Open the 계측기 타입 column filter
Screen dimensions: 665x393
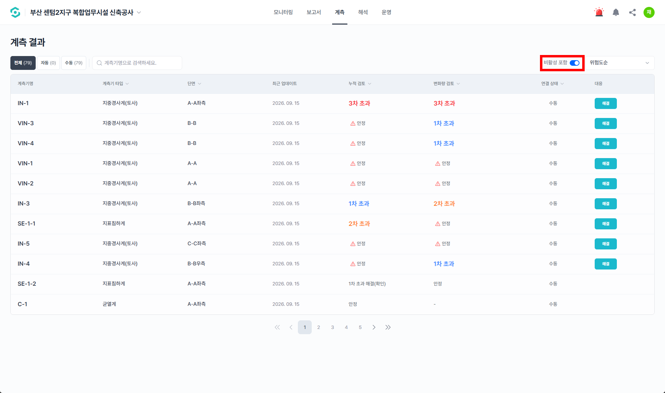click(x=127, y=84)
